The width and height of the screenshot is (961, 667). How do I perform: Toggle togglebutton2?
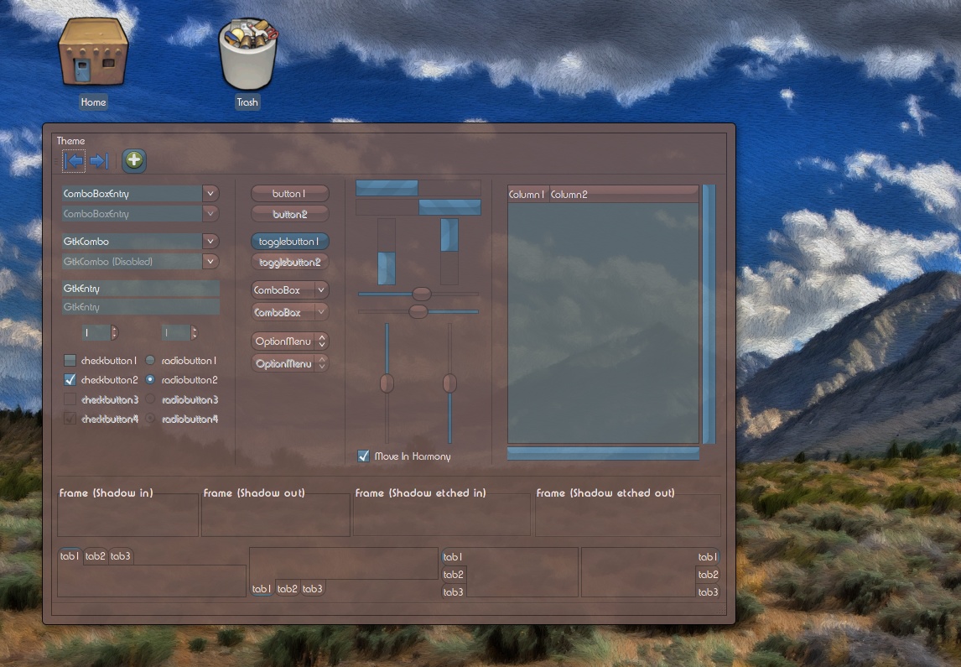click(289, 263)
